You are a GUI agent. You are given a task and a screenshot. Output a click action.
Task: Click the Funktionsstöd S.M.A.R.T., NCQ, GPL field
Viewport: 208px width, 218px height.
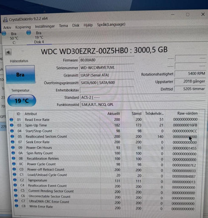pos(143,105)
